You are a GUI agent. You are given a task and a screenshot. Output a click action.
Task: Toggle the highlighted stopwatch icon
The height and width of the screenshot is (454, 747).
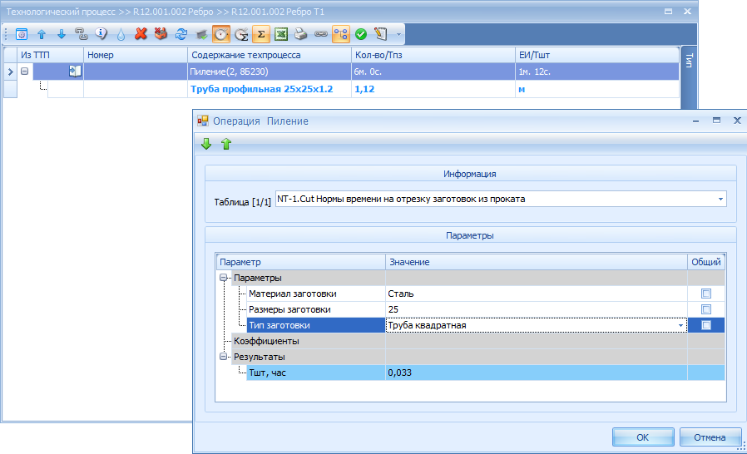[221, 34]
